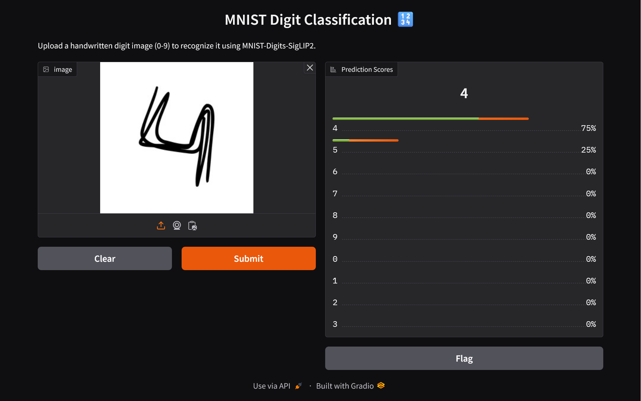Click the upload image icon
The width and height of the screenshot is (641, 401).
click(x=161, y=226)
